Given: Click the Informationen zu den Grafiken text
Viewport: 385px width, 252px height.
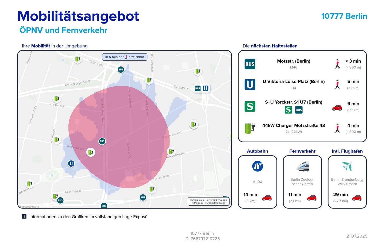Looking at the screenshot, I should pos(88,217).
